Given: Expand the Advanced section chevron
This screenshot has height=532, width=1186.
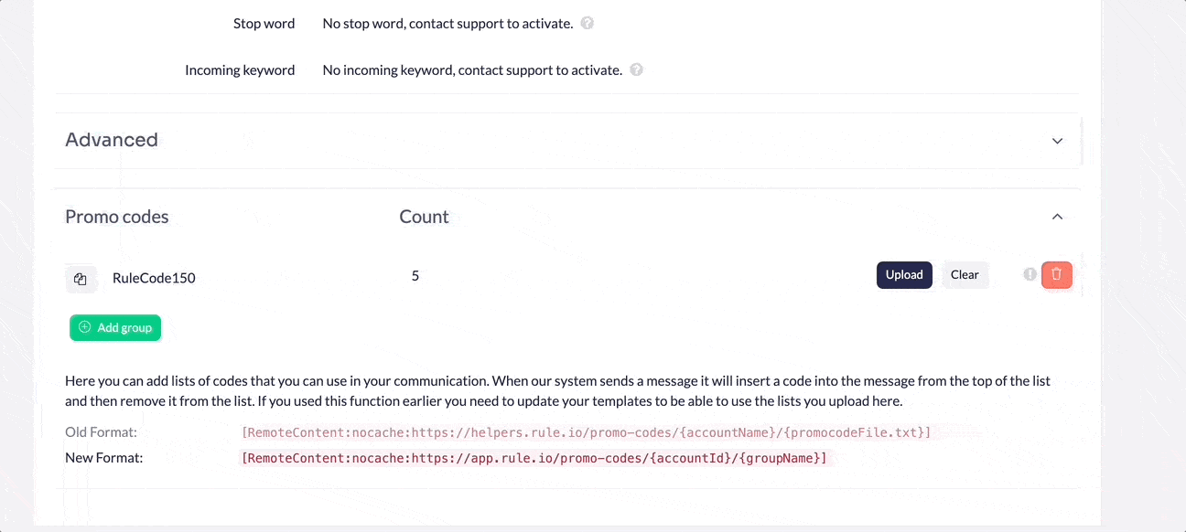Looking at the screenshot, I should point(1057,141).
